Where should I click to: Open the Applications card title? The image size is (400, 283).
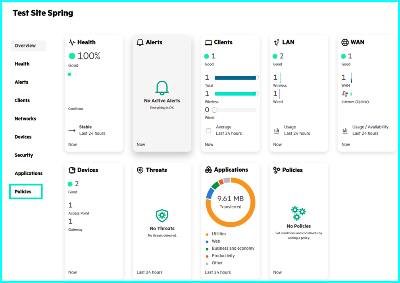click(x=231, y=170)
